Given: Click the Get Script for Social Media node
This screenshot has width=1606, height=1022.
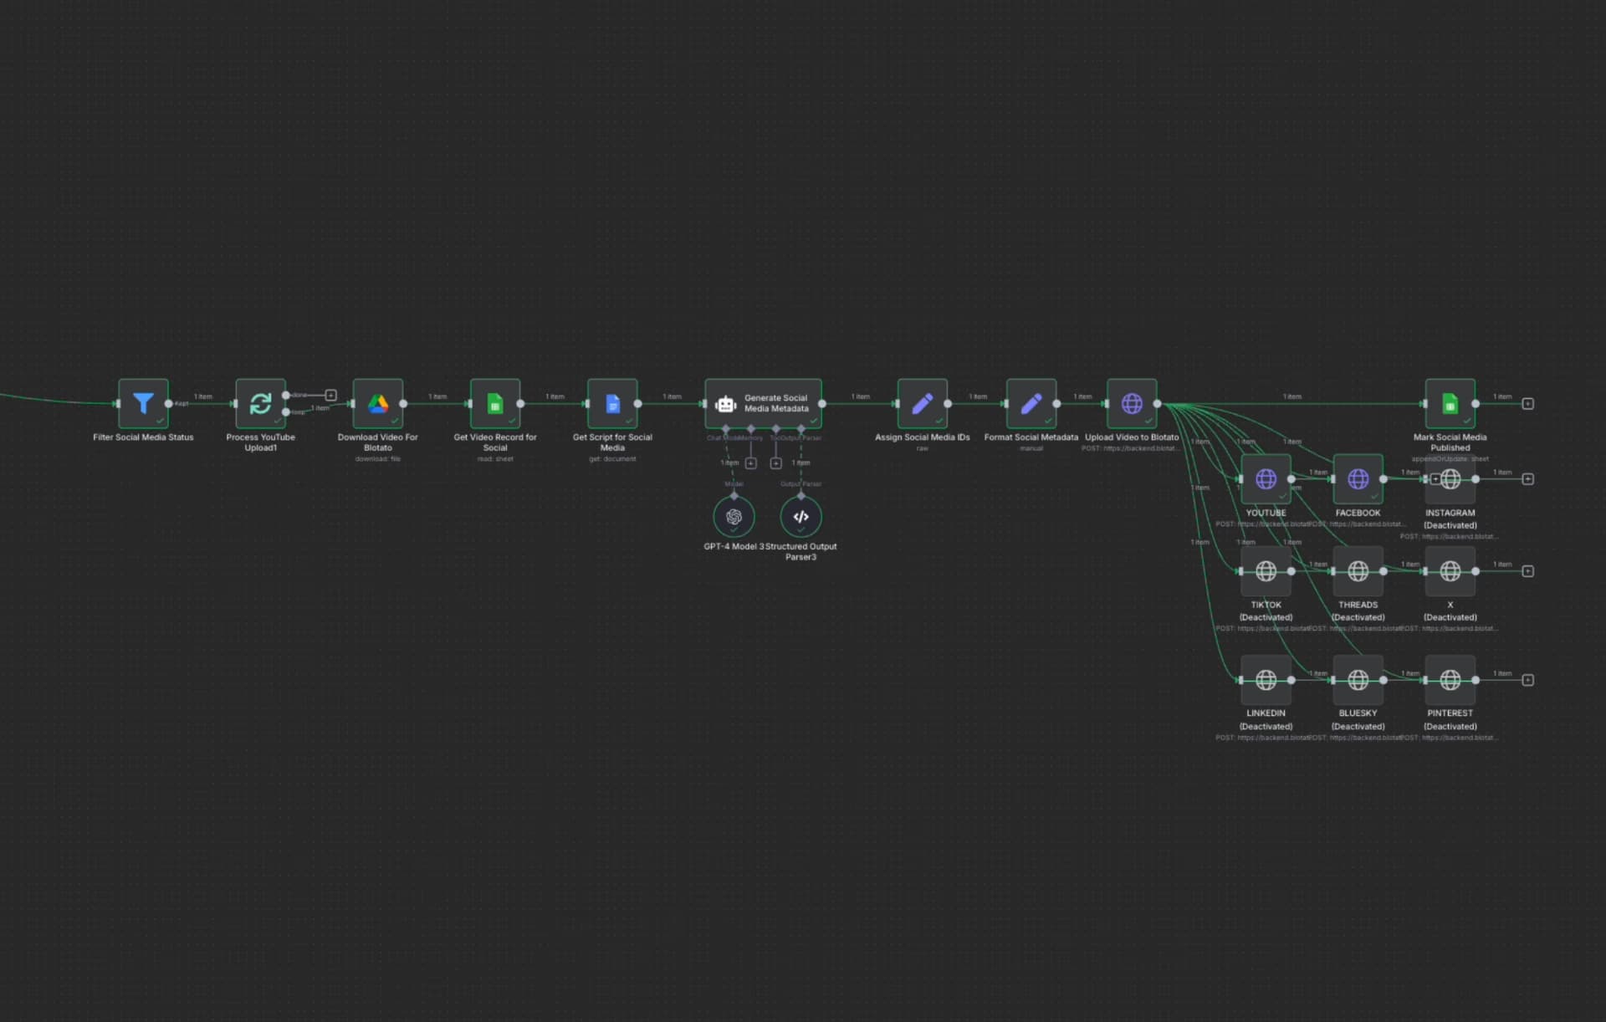Looking at the screenshot, I should (x=612, y=404).
